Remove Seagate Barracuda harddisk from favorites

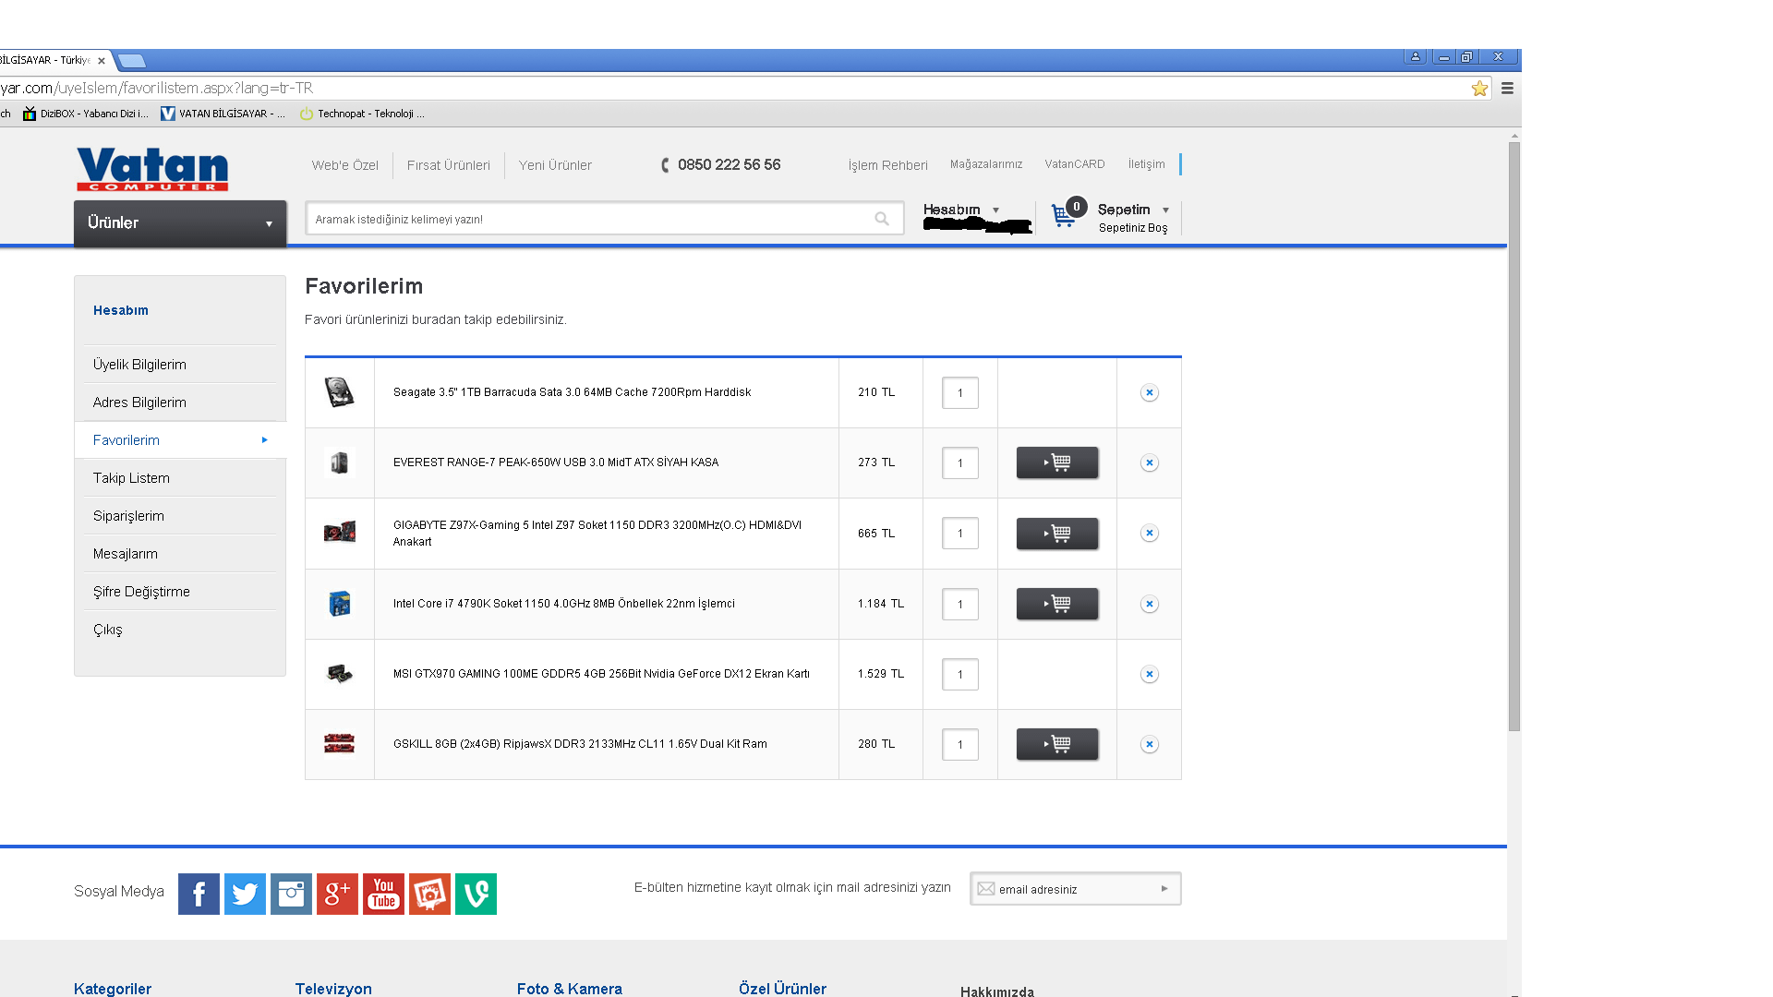(x=1149, y=392)
